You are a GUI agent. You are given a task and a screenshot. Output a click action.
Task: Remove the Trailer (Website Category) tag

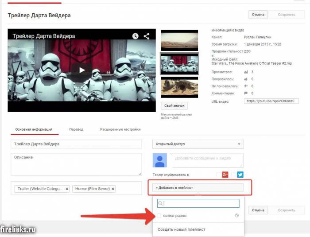point(67,189)
